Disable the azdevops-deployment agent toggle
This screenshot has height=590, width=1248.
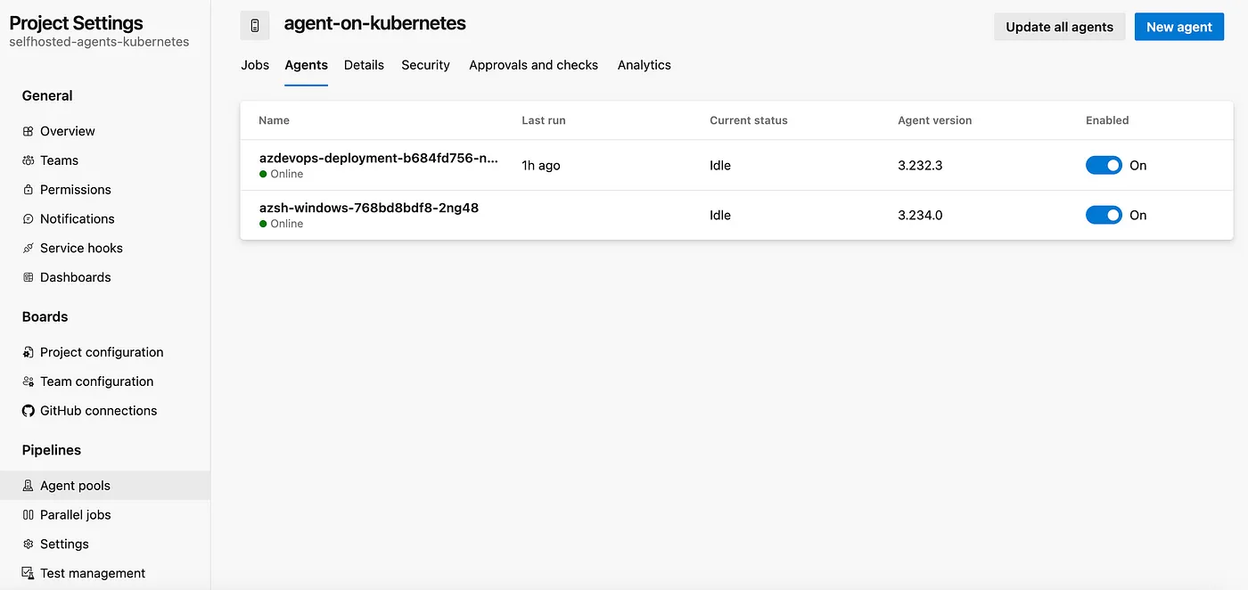pos(1104,166)
